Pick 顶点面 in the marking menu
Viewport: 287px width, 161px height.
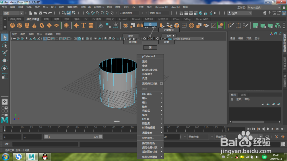tap(133, 42)
